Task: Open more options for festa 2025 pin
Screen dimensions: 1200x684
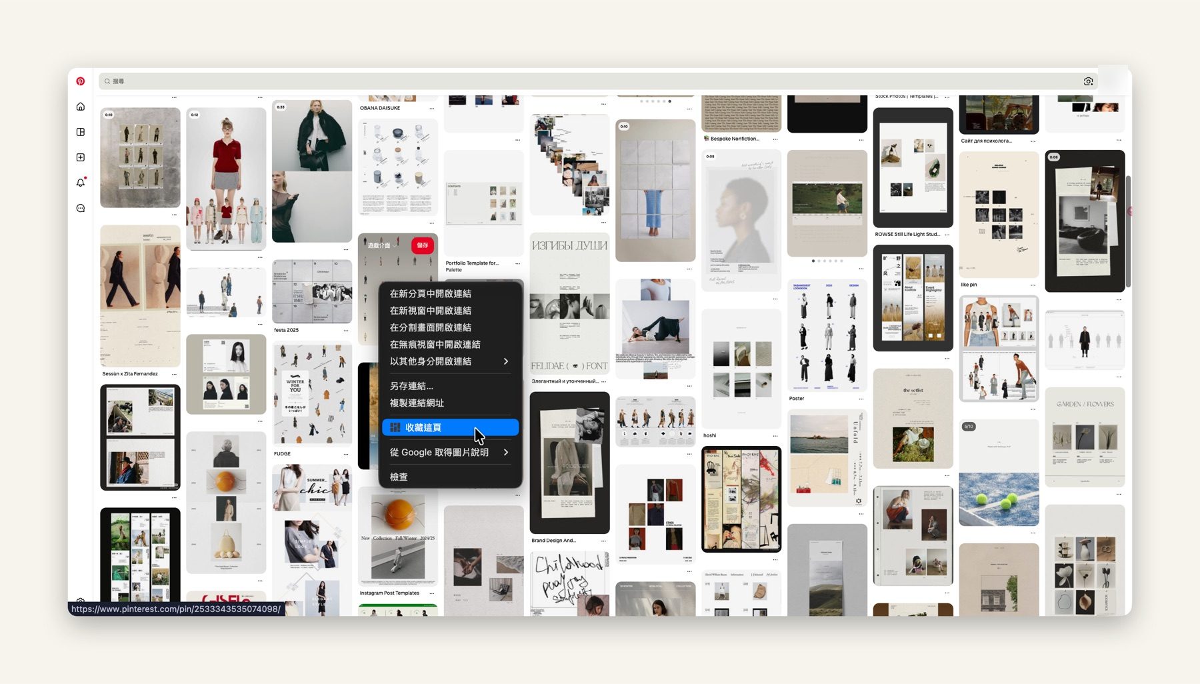Action: (346, 330)
